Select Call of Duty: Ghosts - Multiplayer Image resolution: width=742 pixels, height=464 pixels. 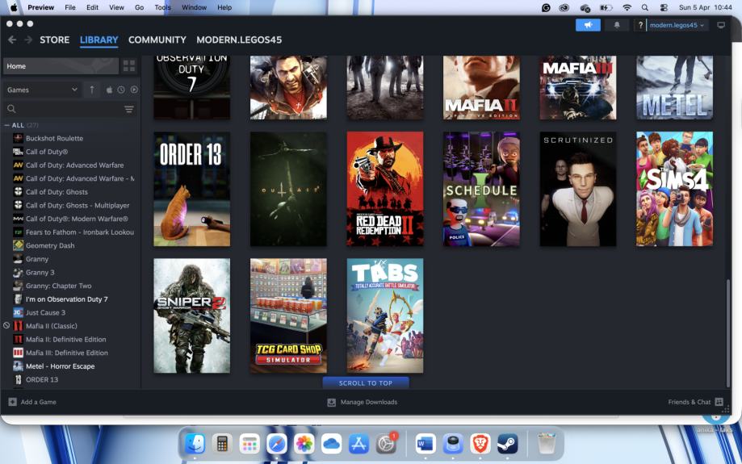[x=78, y=205]
